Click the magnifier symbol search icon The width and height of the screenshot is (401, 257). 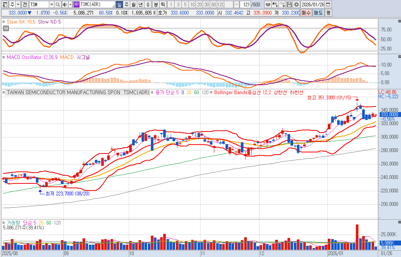pyautogui.click(x=57, y=4)
